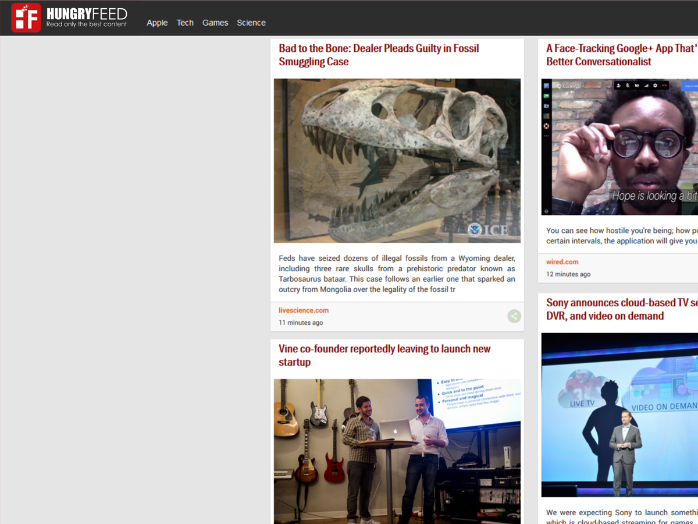The image size is (698, 524).
Task: Click the 'We were expecting Sony' excerpt
Action: 622,517
